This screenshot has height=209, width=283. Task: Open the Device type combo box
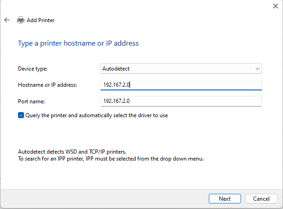181,69
